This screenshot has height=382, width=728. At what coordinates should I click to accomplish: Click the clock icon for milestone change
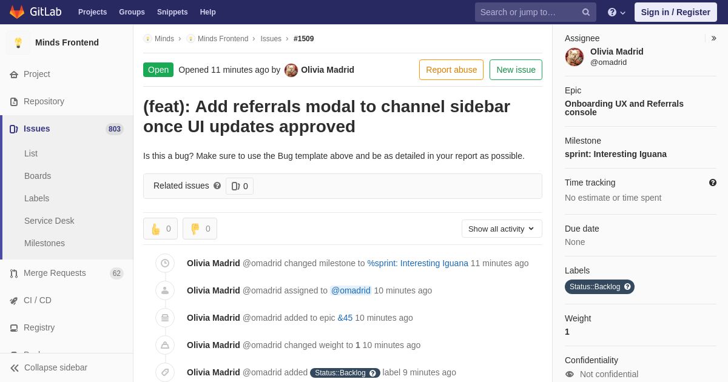click(165, 263)
